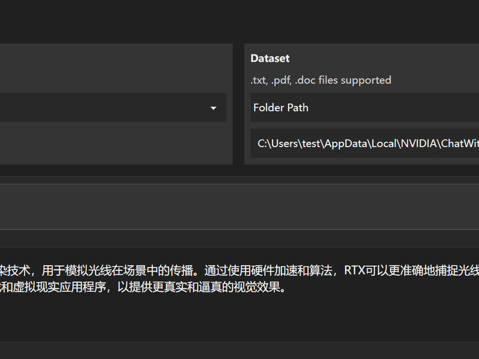Open the left panel combo box field
This screenshot has width=479, height=359.
pyautogui.click(x=113, y=108)
